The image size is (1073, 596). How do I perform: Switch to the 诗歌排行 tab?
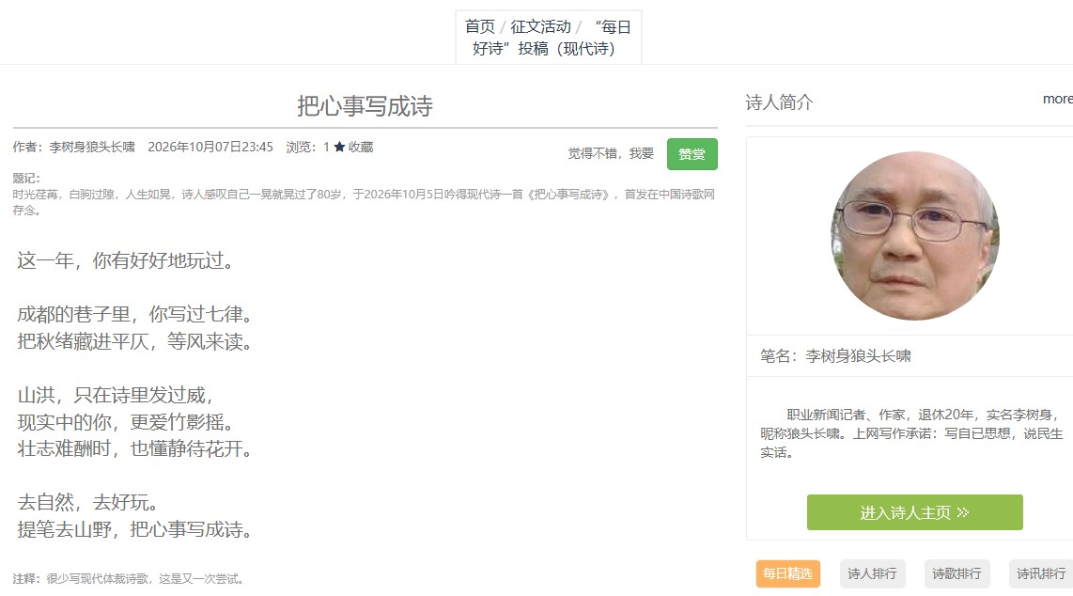pos(956,573)
